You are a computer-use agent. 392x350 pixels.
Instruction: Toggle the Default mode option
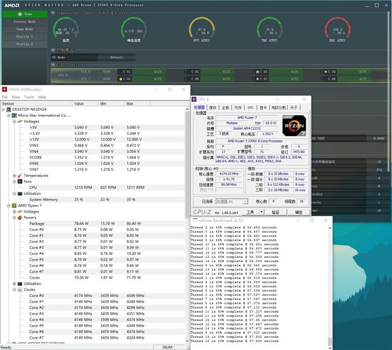[117, 57]
